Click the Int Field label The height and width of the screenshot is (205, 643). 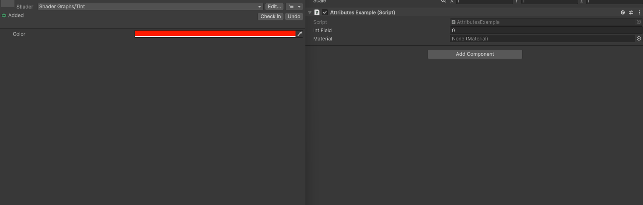tap(322, 30)
